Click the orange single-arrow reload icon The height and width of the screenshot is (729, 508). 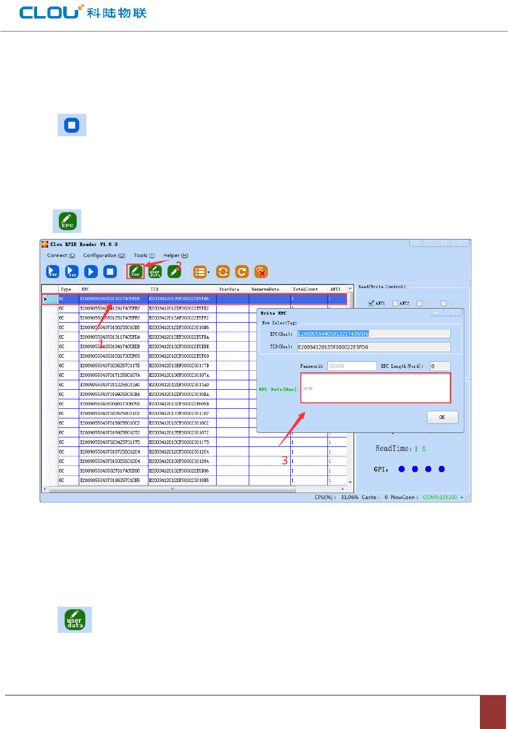point(242,272)
